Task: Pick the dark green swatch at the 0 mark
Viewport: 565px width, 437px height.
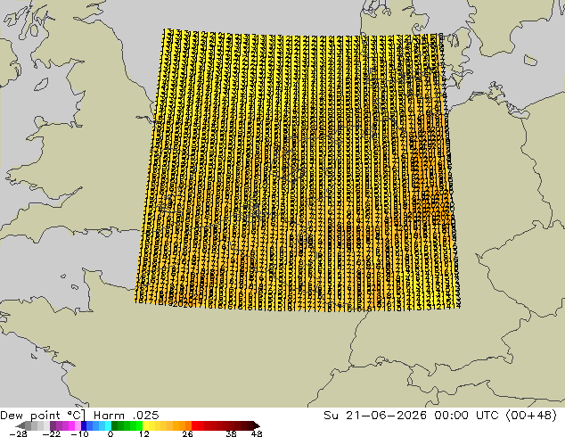Action: tap(115, 425)
